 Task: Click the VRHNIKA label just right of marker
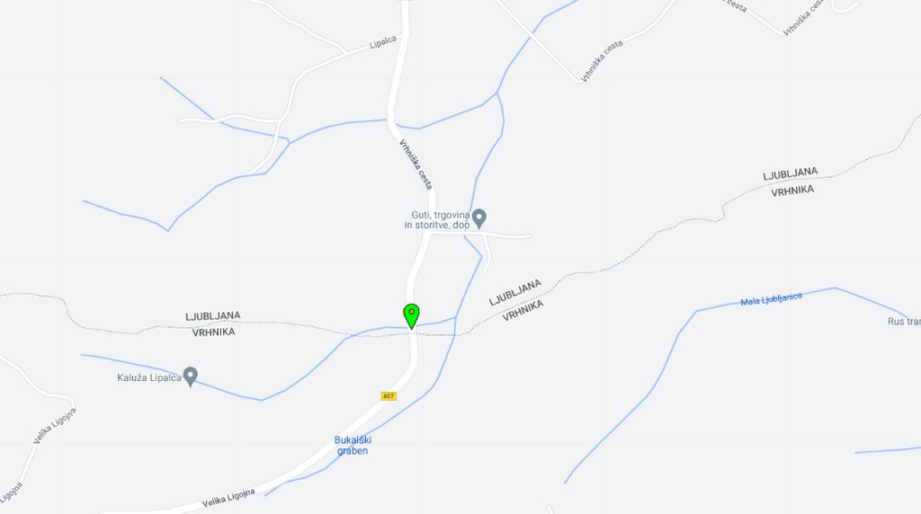(x=523, y=310)
